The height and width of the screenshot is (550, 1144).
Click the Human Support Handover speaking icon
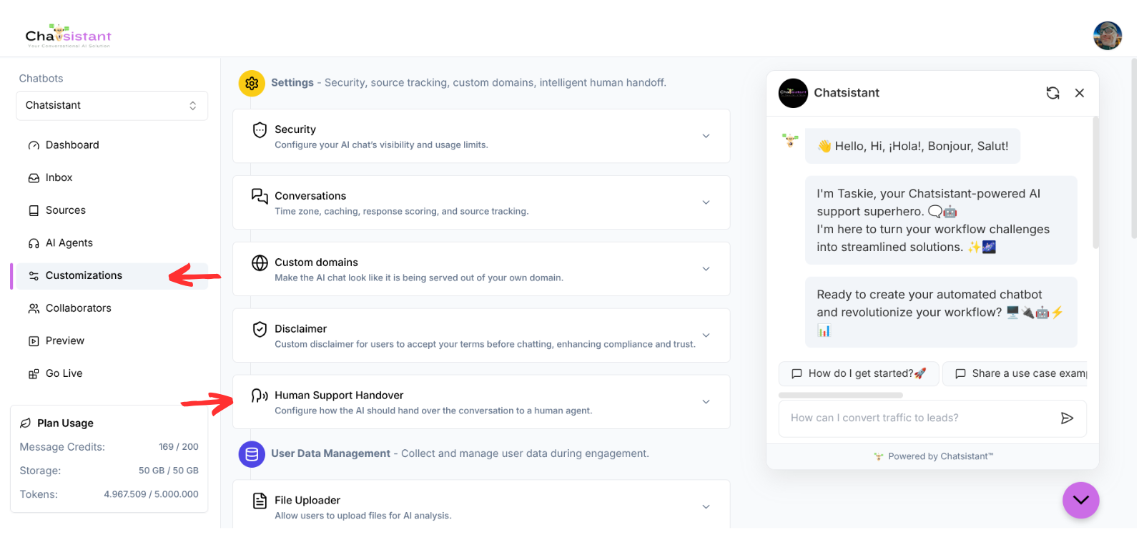[260, 396]
